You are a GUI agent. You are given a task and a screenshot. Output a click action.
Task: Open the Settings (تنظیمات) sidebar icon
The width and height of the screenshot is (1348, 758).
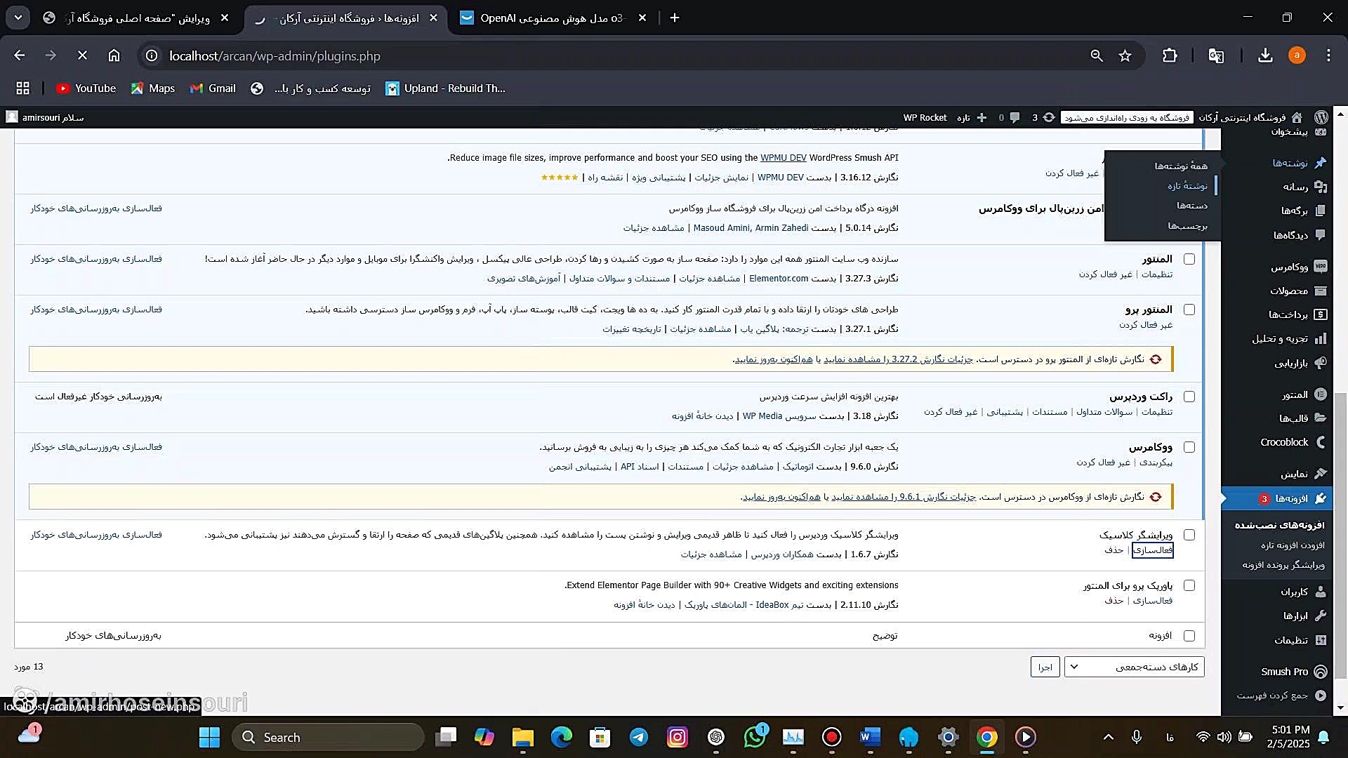(1320, 640)
